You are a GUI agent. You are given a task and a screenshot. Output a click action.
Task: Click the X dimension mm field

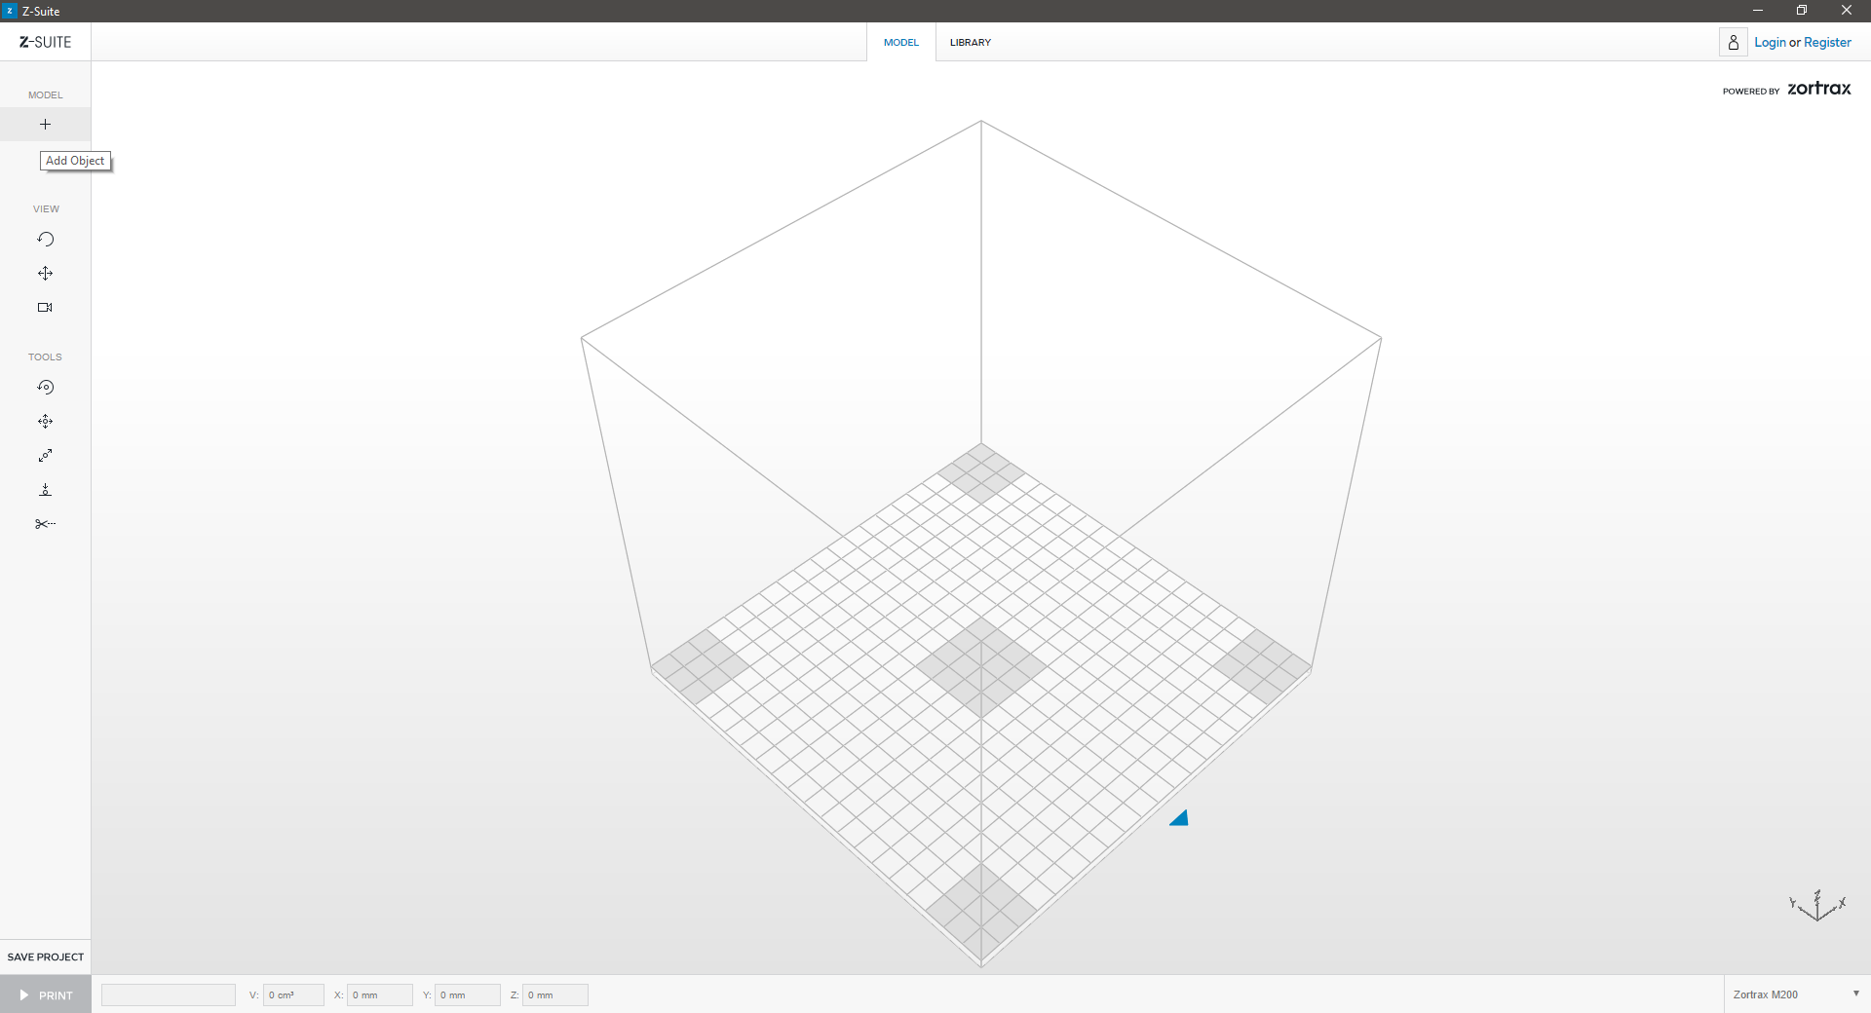pyautogui.click(x=380, y=994)
